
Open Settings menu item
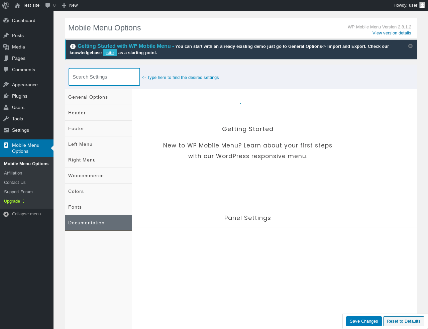pyautogui.click(x=27, y=130)
